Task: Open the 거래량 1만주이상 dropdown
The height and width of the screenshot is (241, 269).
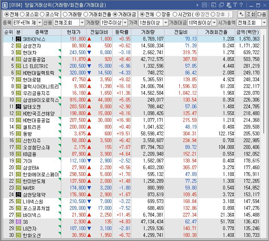Action: point(125,23)
